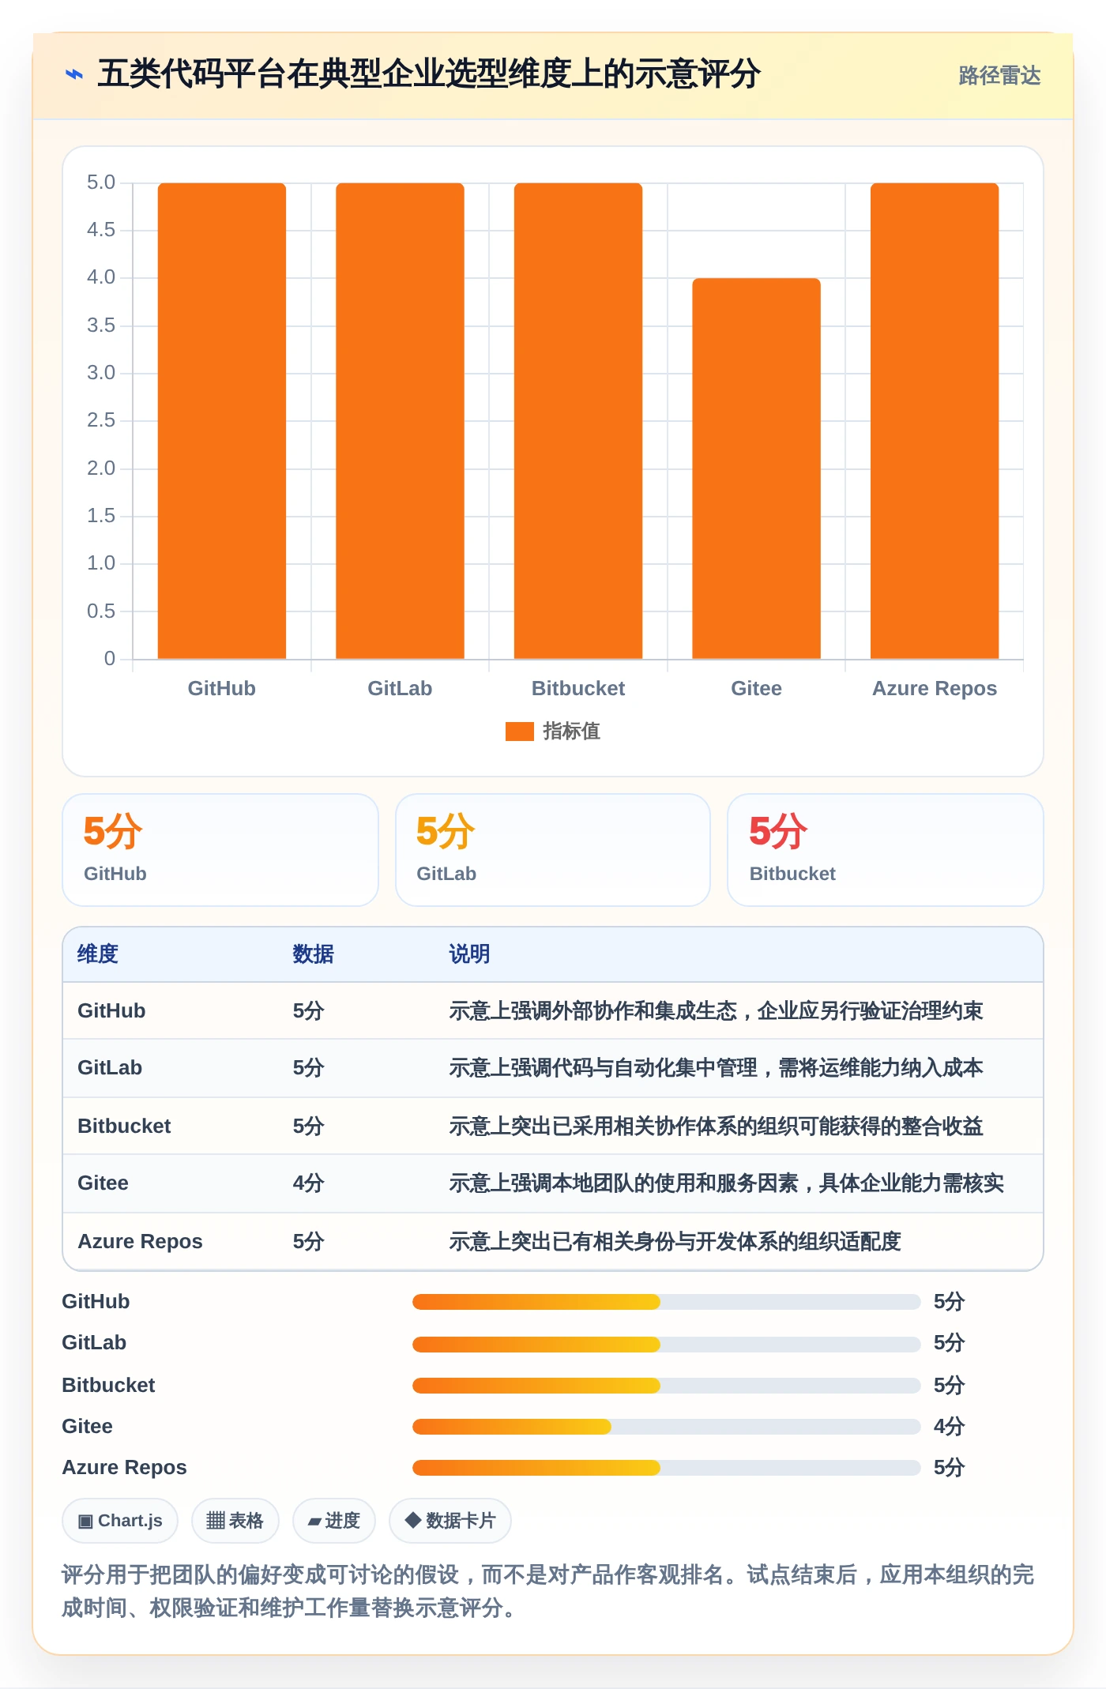Select the 表格 tag chip
1106x1689 pixels.
coord(235,1521)
